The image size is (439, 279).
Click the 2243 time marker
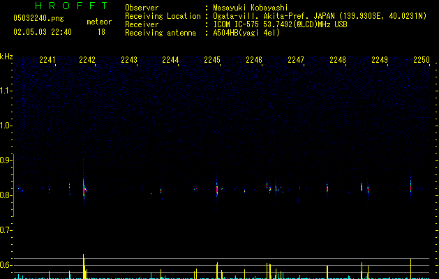click(x=129, y=60)
